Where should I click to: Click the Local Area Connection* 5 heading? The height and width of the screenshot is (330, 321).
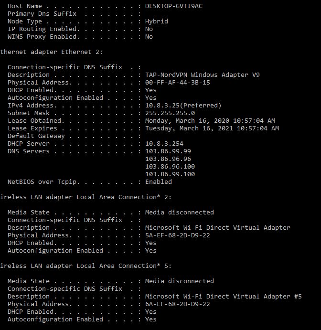86,266
